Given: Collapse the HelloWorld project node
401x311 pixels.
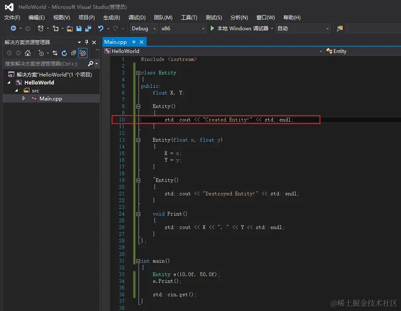Looking at the screenshot, I should [x=9, y=82].
